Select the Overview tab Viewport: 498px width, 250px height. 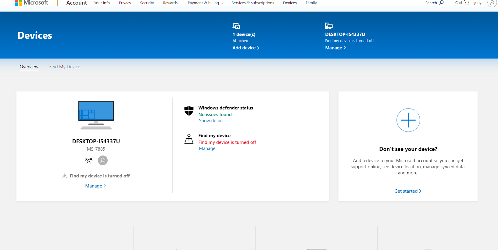coord(29,67)
